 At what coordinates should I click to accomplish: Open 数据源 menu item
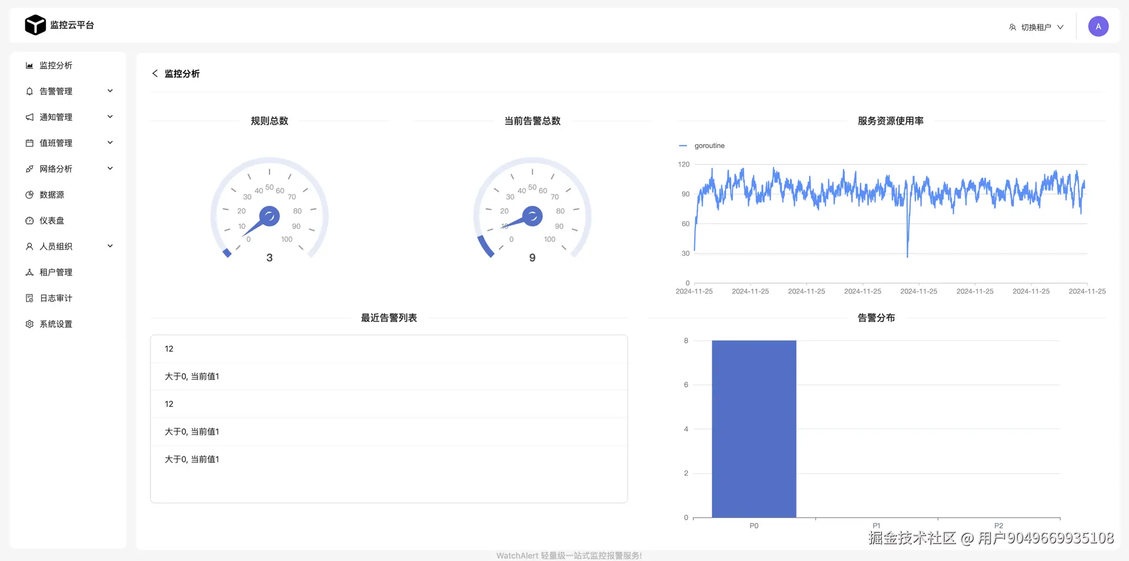coord(68,195)
